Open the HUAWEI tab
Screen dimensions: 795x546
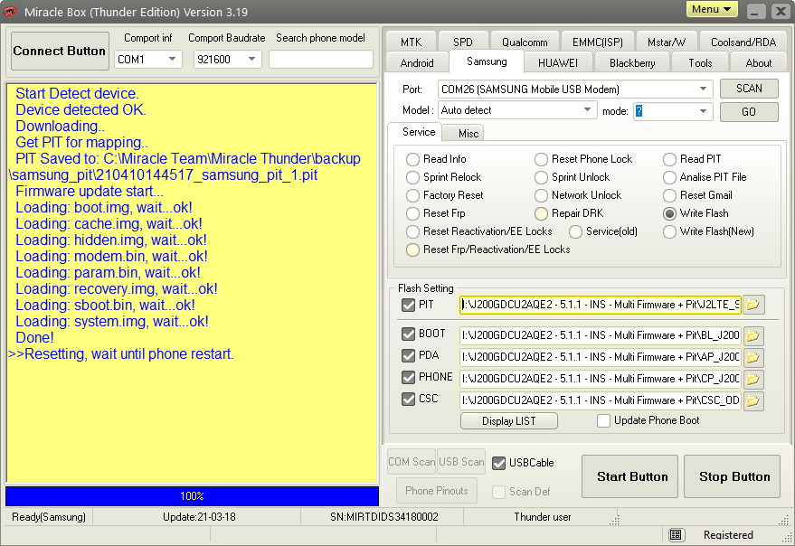(x=558, y=63)
